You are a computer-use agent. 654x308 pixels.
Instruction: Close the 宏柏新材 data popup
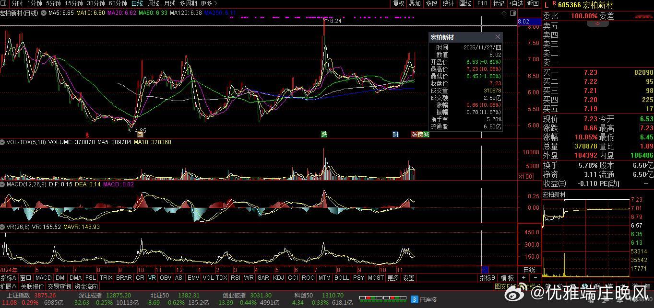pos(498,37)
